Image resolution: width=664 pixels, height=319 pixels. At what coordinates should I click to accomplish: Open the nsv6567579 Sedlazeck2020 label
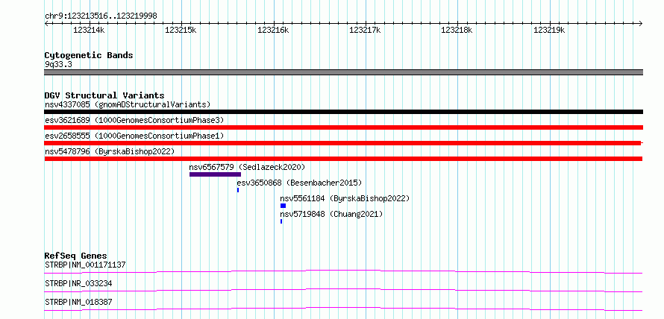(x=247, y=167)
